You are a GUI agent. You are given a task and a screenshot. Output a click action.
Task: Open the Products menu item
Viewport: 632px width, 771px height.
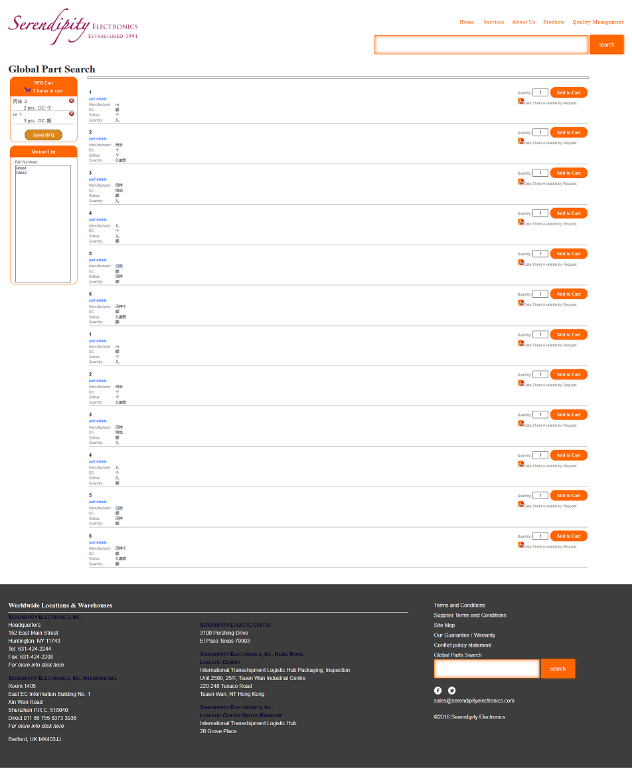[554, 22]
